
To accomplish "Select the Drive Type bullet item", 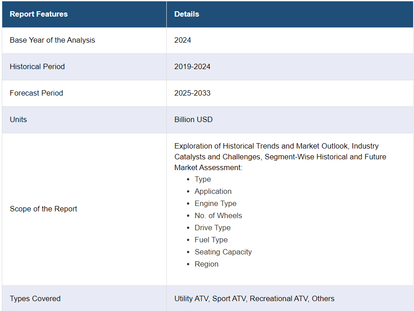I will [x=212, y=228].
